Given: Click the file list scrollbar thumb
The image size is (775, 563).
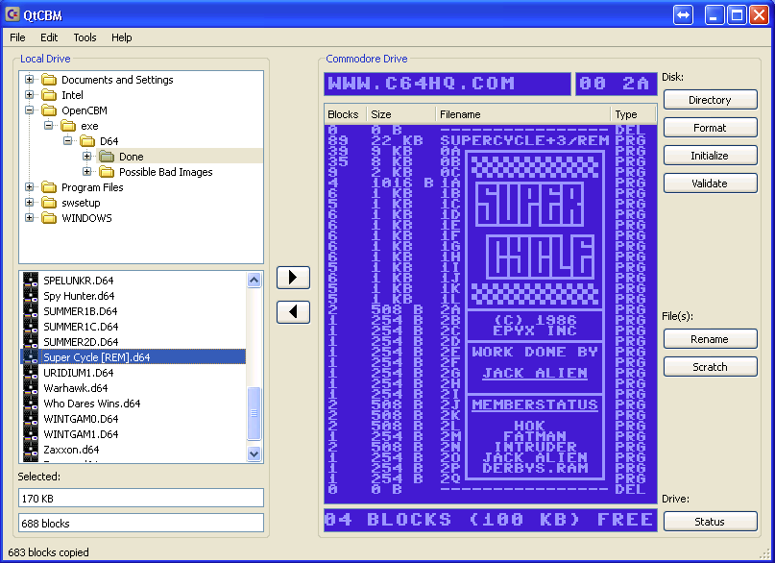Looking at the screenshot, I should (x=254, y=413).
